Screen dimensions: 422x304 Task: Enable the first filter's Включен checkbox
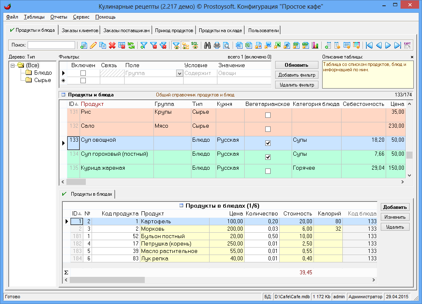(83, 73)
